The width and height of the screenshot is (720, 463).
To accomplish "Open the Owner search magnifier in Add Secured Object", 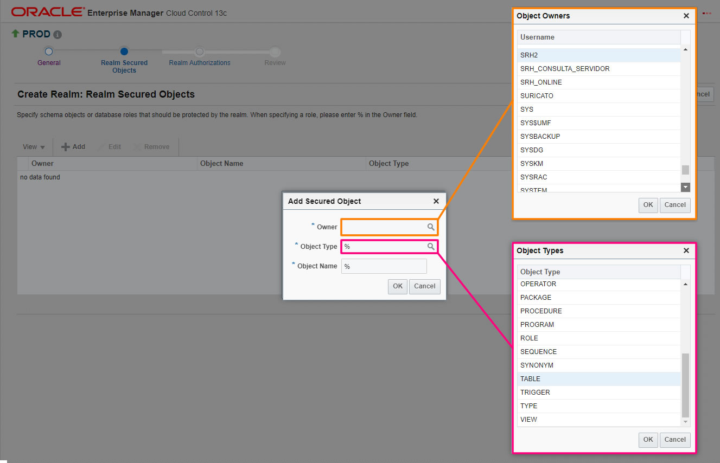I will 430,227.
